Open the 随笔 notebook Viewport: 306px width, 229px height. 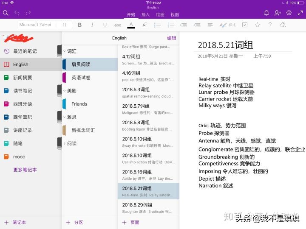[31, 143]
